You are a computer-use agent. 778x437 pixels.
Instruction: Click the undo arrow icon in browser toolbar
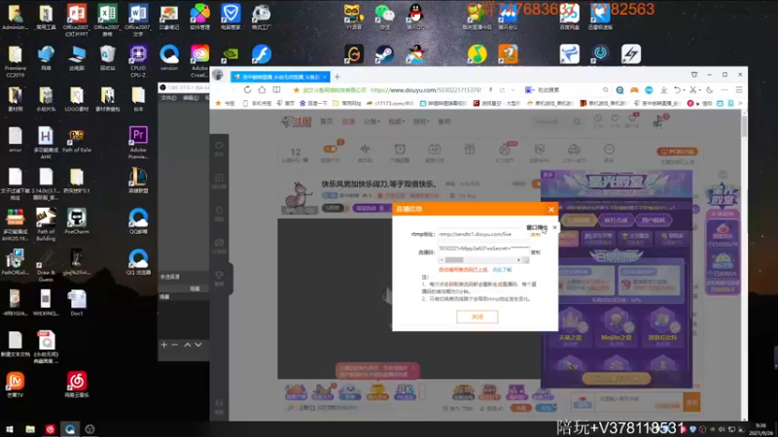[x=677, y=90]
